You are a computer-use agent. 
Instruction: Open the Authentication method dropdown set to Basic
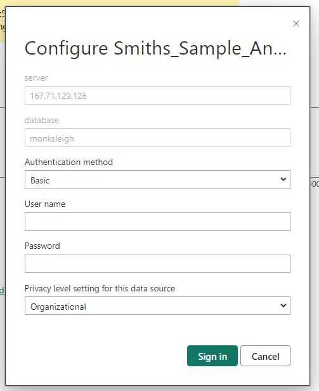(x=157, y=179)
